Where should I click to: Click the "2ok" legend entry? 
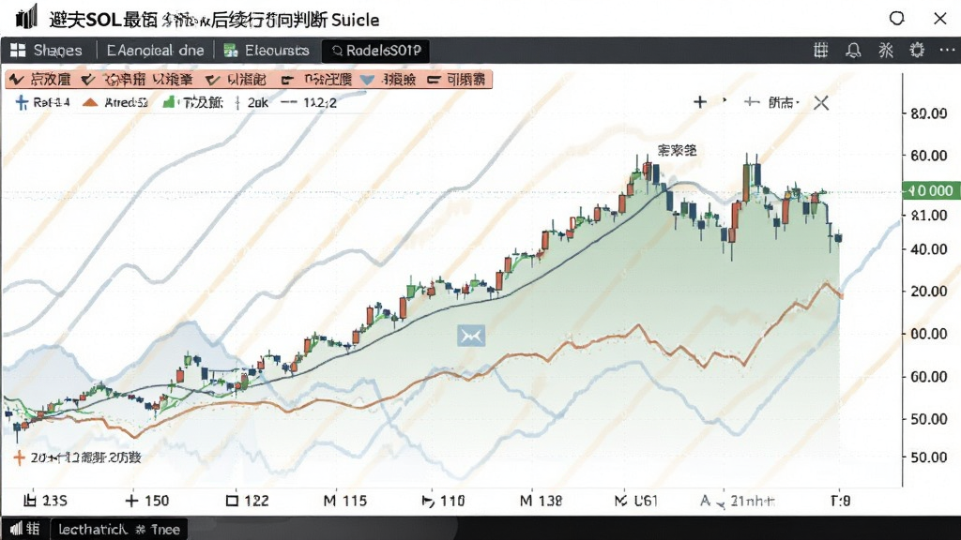pos(252,103)
